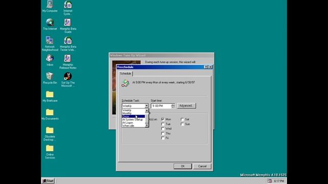Choose When idle in the schedule list

coord(133,126)
